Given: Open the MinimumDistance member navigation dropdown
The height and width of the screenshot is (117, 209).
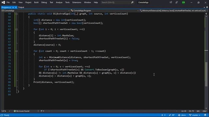Looking at the screenshot, I should coord(173,11).
